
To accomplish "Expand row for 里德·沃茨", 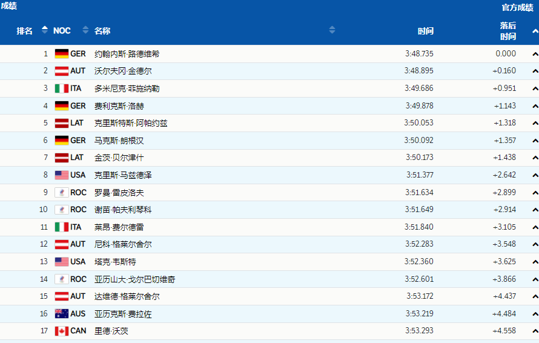I will click(x=535, y=331).
